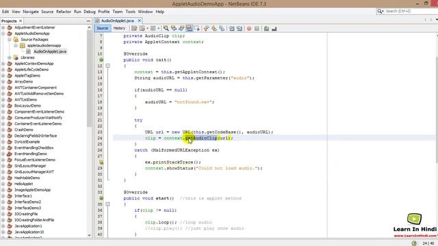Click the Shift Line Left icon
The image size is (438, 246).
tap(231, 28)
